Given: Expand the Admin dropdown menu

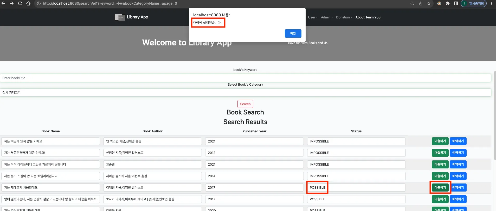Looking at the screenshot, I should click(x=327, y=17).
